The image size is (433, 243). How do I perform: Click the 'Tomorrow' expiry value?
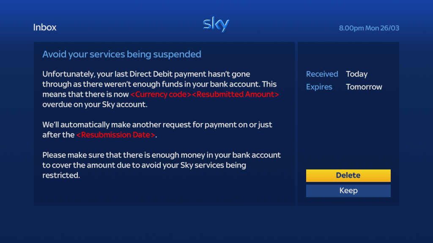click(x=364, y=87)
